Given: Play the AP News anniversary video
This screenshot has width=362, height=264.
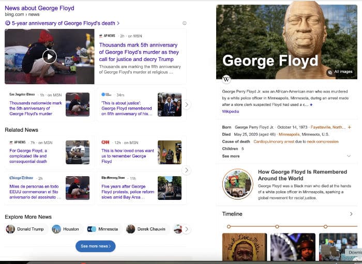Looking at the screenshot, I should [50, 56].
